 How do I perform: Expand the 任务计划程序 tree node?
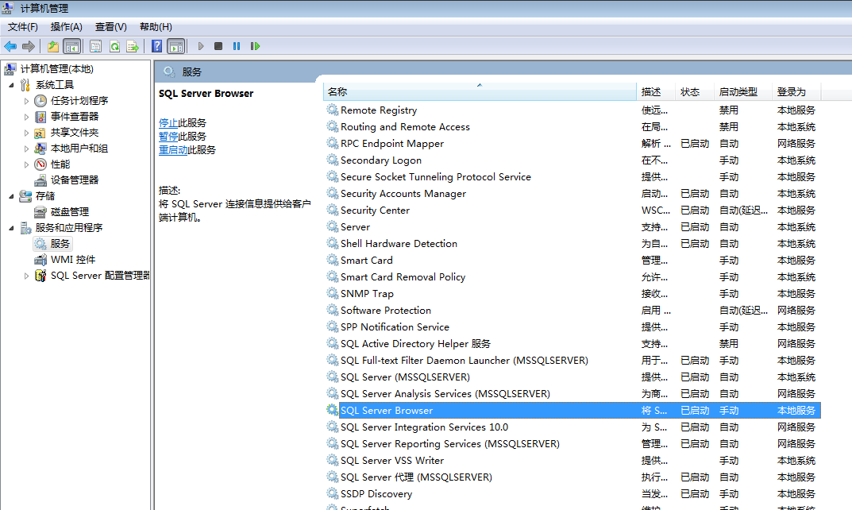point(26,101)
